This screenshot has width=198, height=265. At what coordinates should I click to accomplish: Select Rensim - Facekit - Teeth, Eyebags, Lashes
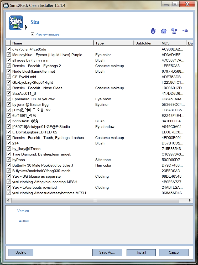coord(99,138)
